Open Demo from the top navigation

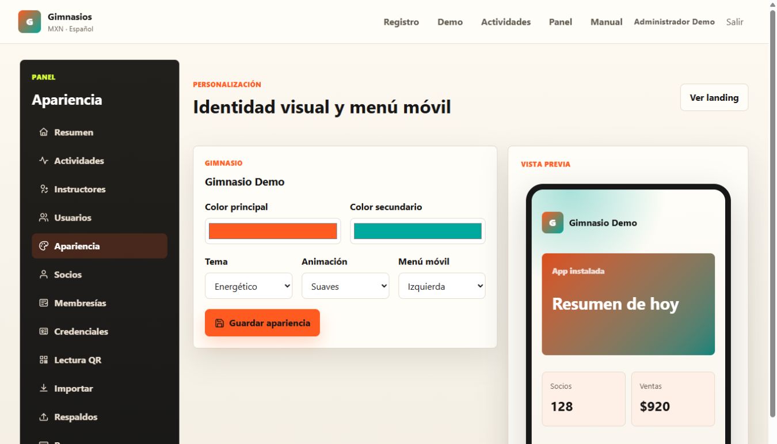click(x=450, y=22)
